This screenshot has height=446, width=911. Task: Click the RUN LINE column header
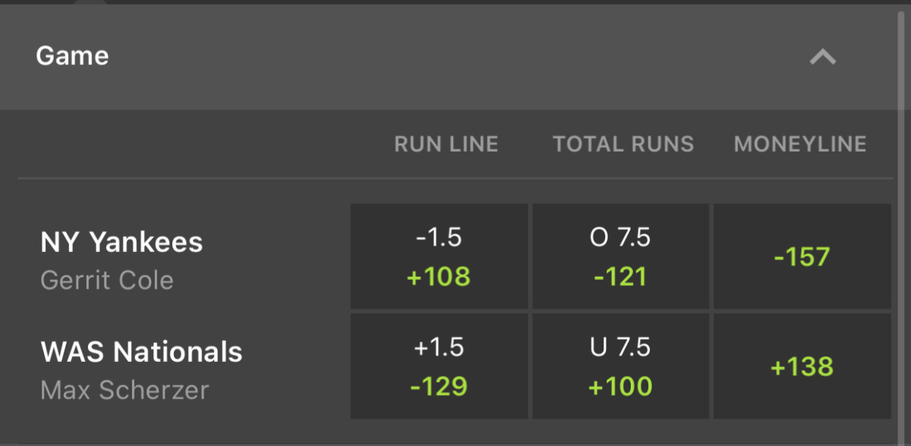446,143
